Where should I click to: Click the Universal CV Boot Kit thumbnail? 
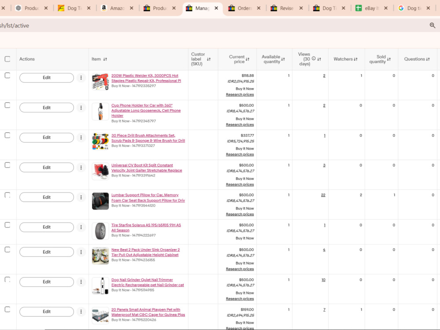click(100, 171)
